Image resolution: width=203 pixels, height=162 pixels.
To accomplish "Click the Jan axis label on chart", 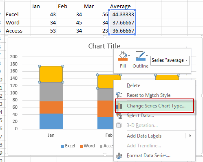I will 51,135.
